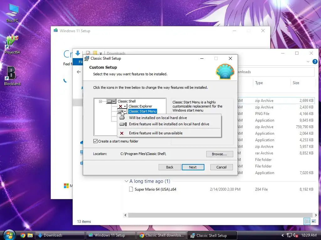Click the file icon of Super Mario 64 (USA).z64
321x240 pixels.
[131, 189]
